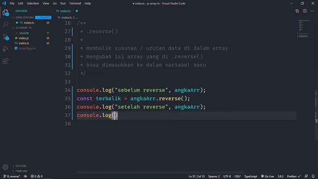
Task: Expand the .vscode folder
Action: tap(16, 33)
